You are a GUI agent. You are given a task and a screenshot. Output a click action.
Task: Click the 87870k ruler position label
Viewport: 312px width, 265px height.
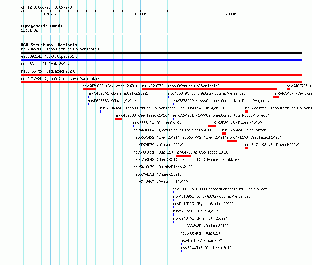(50, 14)
